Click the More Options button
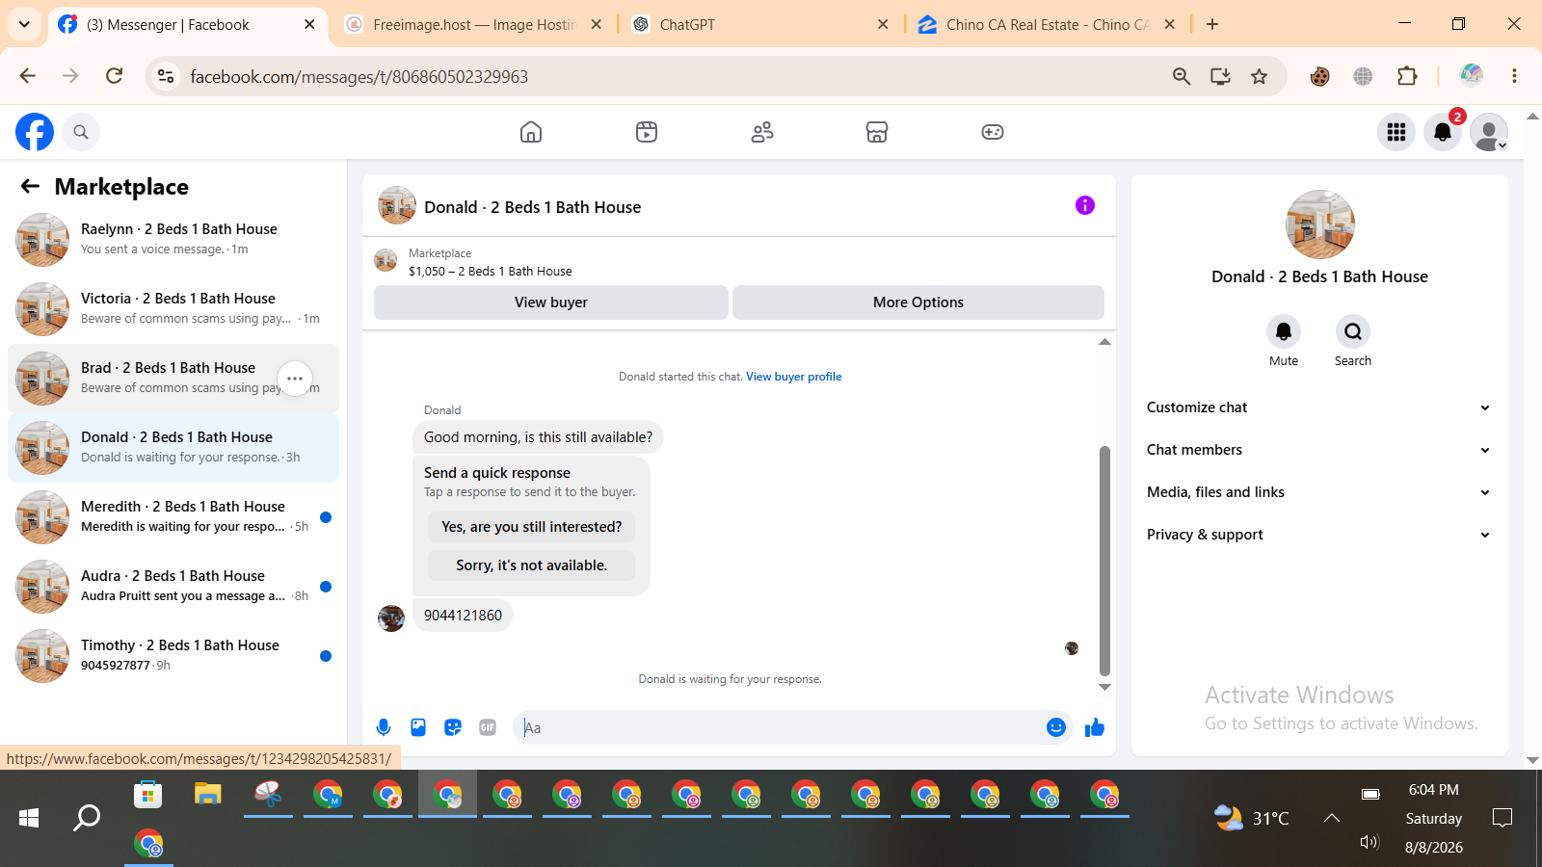 918,302
